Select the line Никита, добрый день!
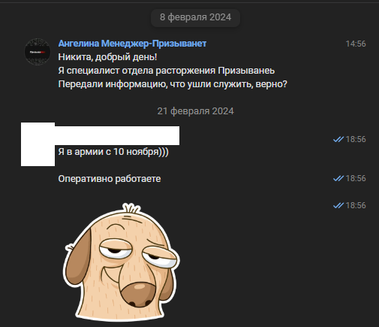Viewport: 379px width, 327px height. coord(107,57)
